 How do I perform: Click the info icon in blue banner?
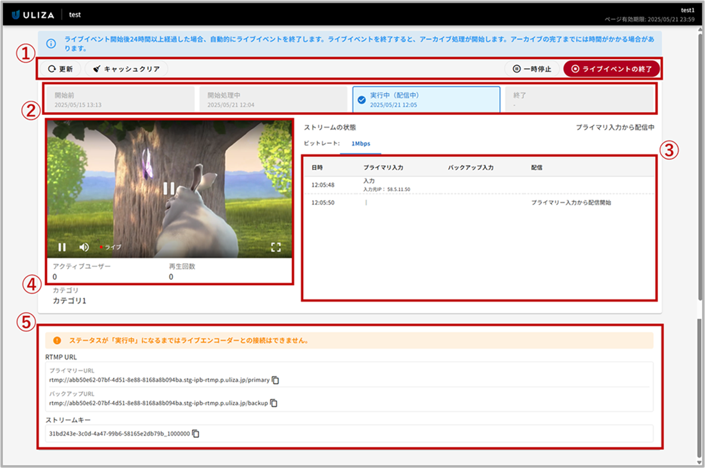[x=51, y=44]
